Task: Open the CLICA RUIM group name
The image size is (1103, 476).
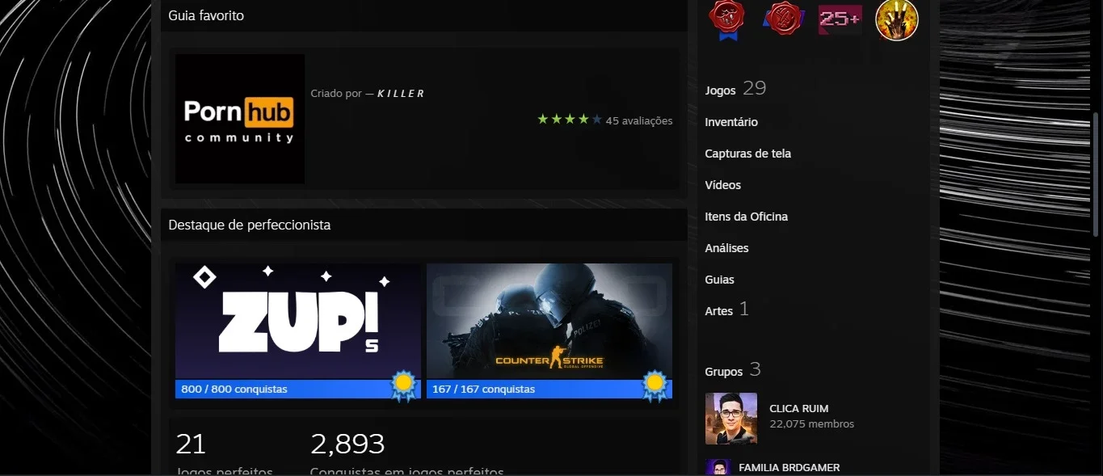Action: point(799,409)
